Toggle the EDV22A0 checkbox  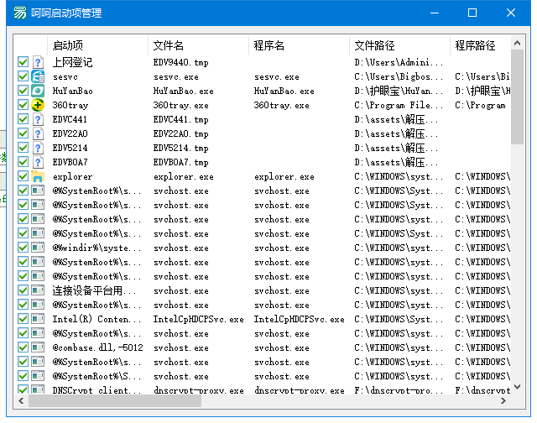point(23,133)
